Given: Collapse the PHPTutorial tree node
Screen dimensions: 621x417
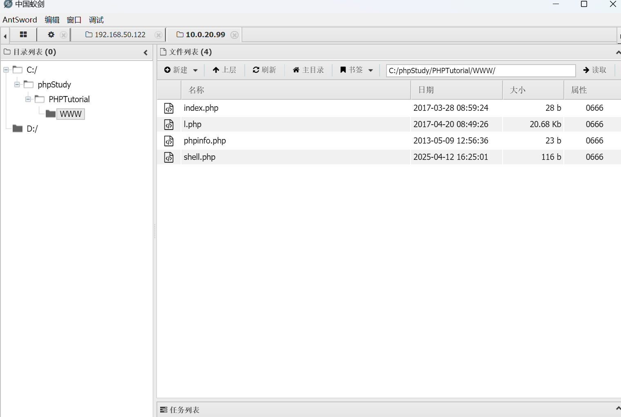Looking at the screenshot, I should point(28,99).
